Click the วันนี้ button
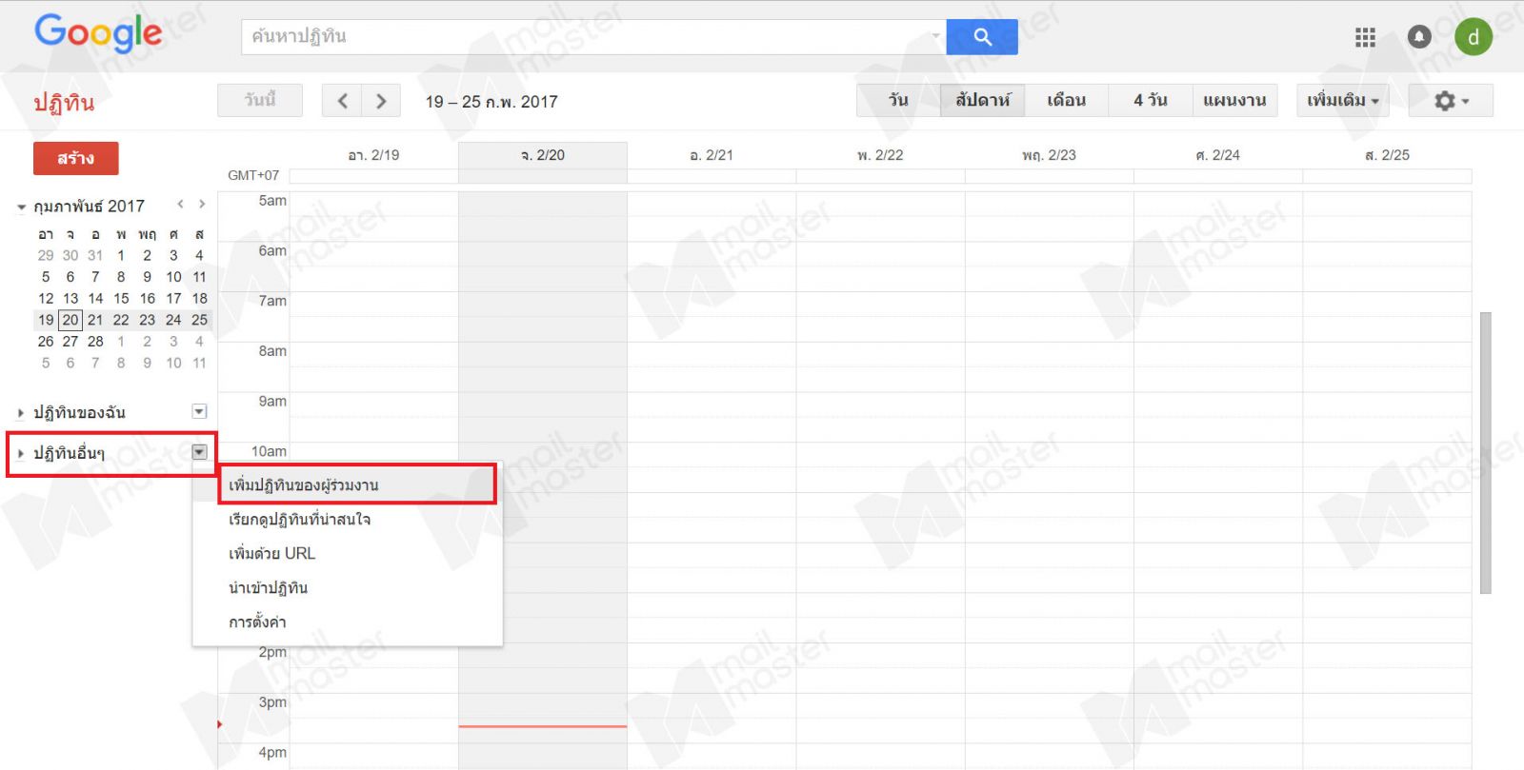1524x770 pixels. point(259,100)
